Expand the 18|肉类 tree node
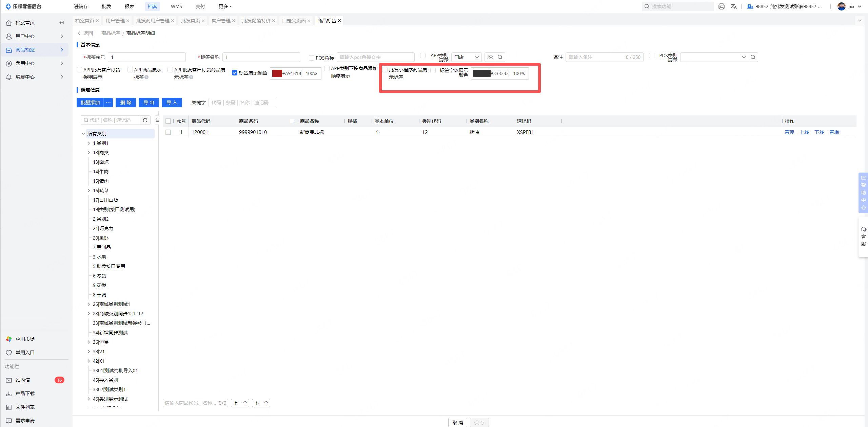This screenshot has width=868, height=427. click(x=89, y=153)
